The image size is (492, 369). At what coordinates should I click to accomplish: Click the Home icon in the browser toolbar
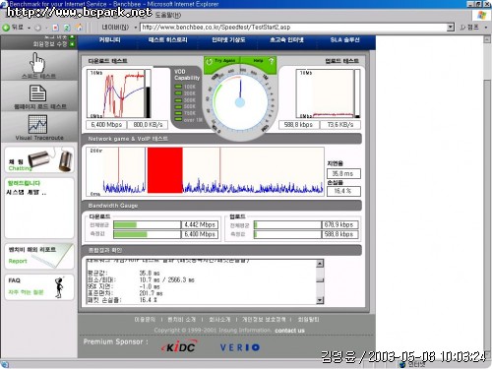79,28
